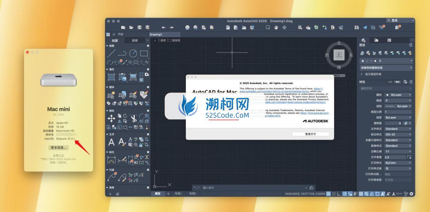This screenshot has height=212, width=430.
Task: Open the 标注样式 ISO-25 dropdown
Action: coord(398,135)
